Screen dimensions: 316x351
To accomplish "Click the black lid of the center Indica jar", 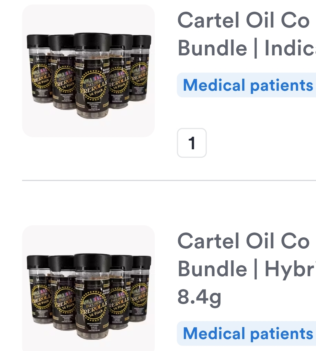I will tap(93, 42).
